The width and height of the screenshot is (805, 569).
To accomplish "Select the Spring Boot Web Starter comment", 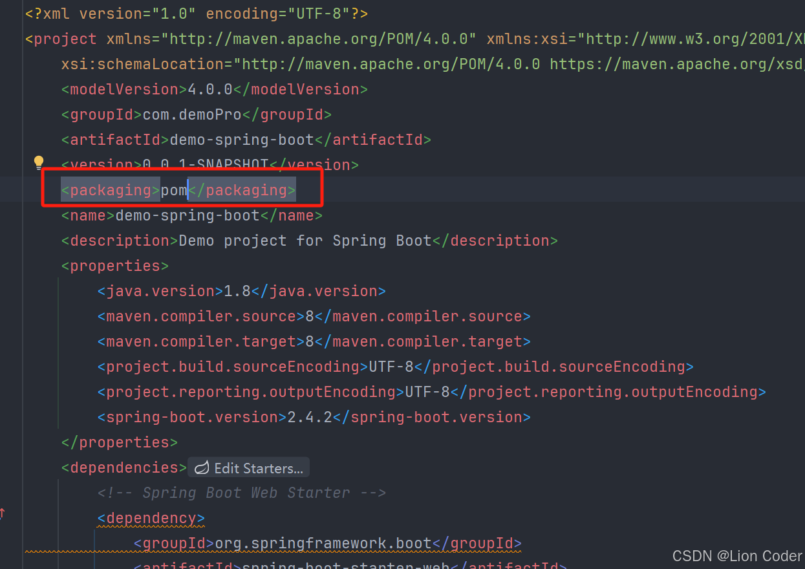I will pos(242,492).
